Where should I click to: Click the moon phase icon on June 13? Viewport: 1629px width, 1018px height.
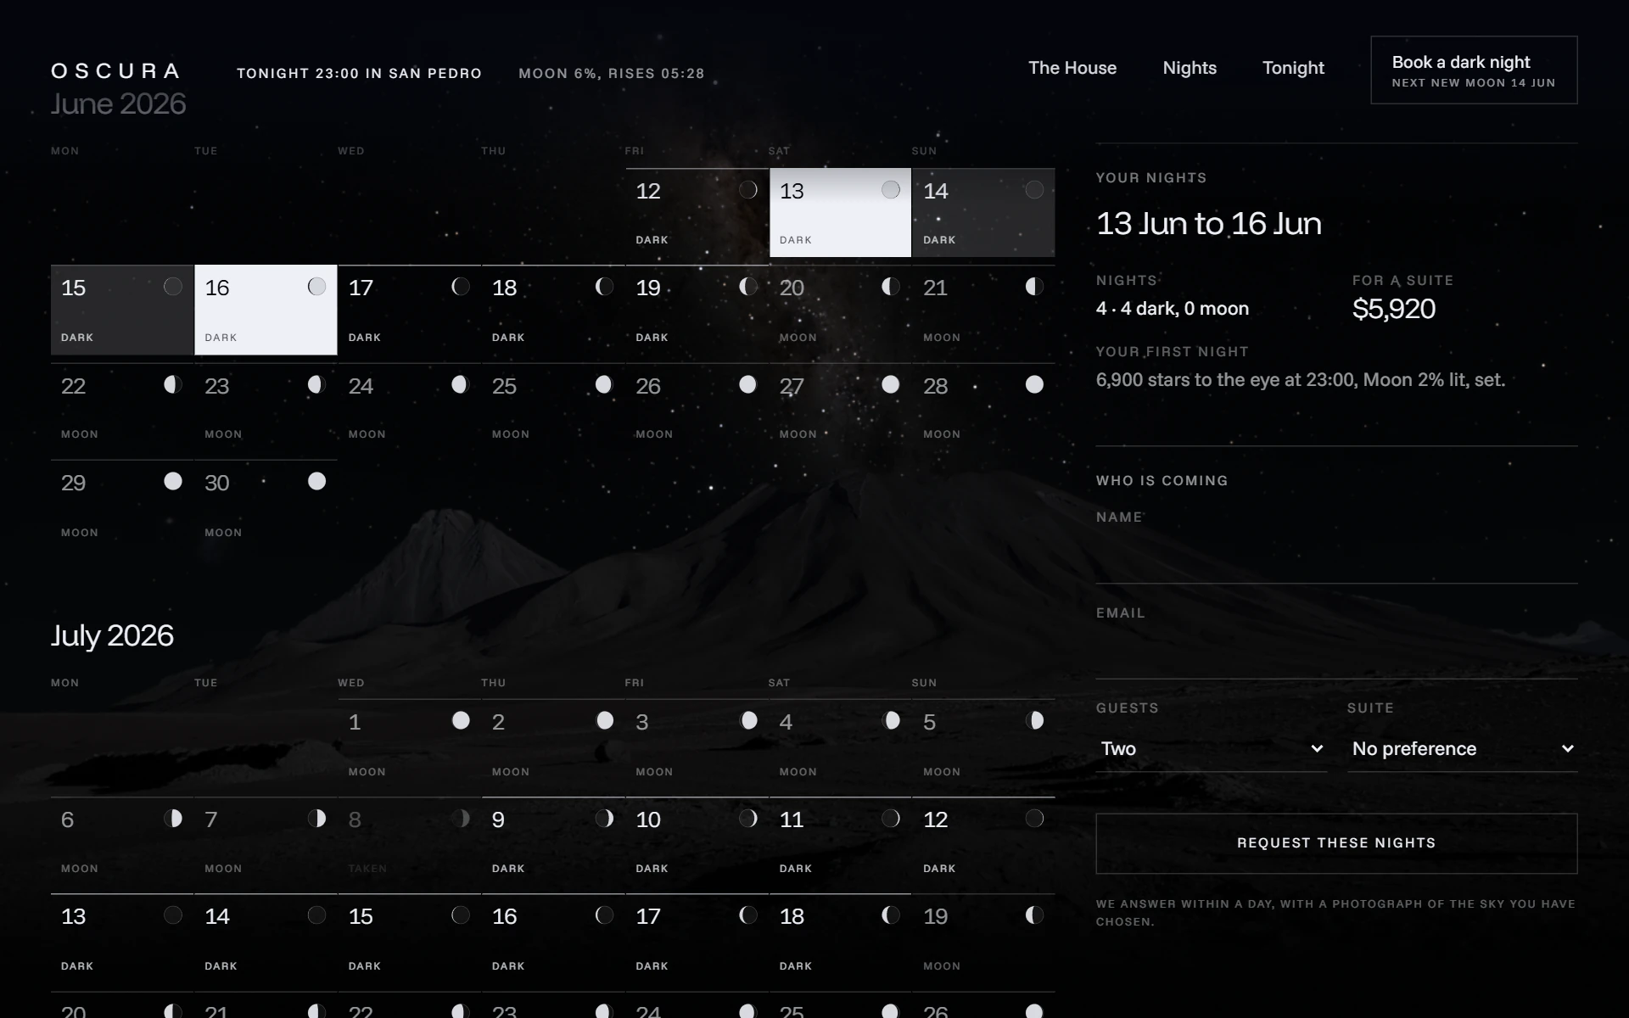pos(891,190)
